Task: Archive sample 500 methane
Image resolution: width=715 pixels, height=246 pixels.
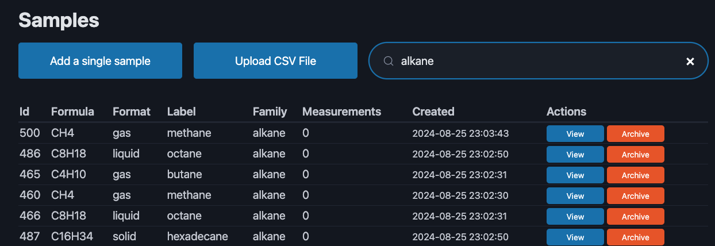Action: point(635,134)
